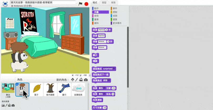
Task: Select the 樹木爺爺 sprite thumbnail
Action: 50,89
